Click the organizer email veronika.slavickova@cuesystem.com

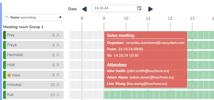tap(155, 43)
